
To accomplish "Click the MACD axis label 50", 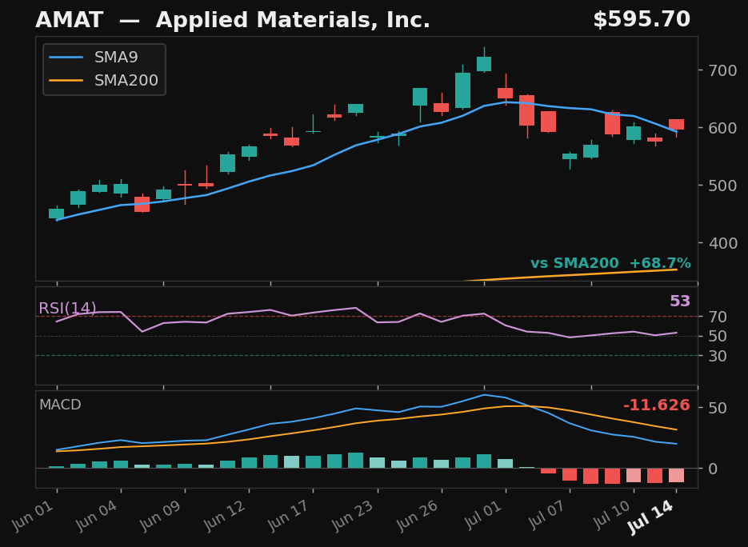I will [718, 408].
